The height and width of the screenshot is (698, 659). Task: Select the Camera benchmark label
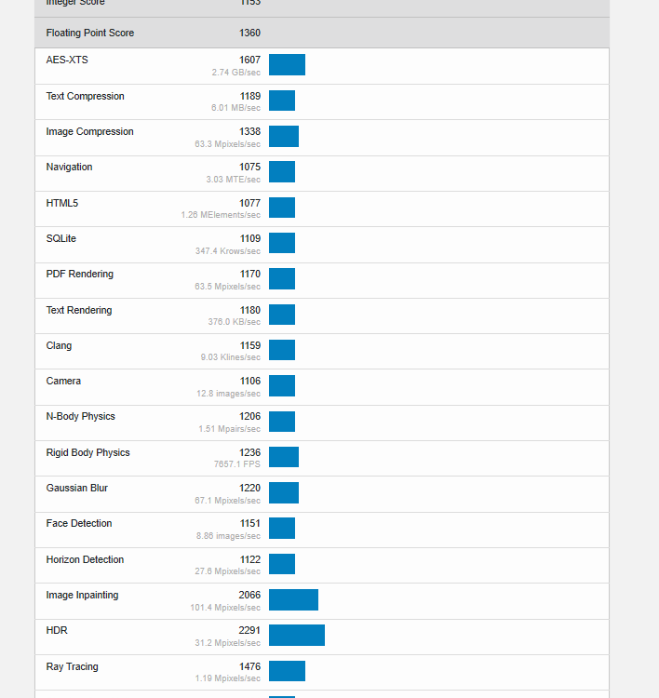tap(63, 382)
